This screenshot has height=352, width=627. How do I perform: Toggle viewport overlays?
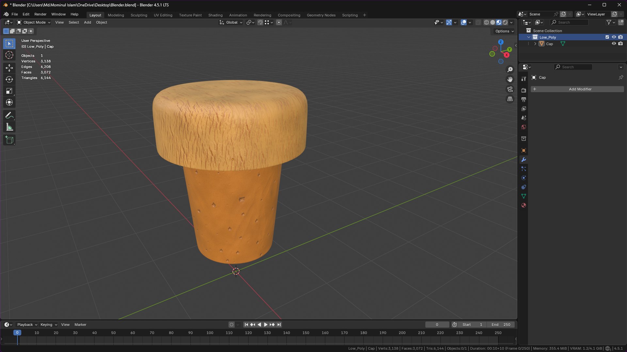(463, 23)
